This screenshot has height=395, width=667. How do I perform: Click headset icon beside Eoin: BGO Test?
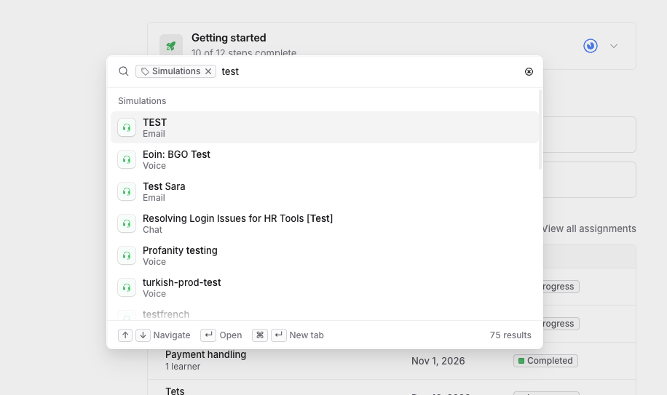click(127, 160)
